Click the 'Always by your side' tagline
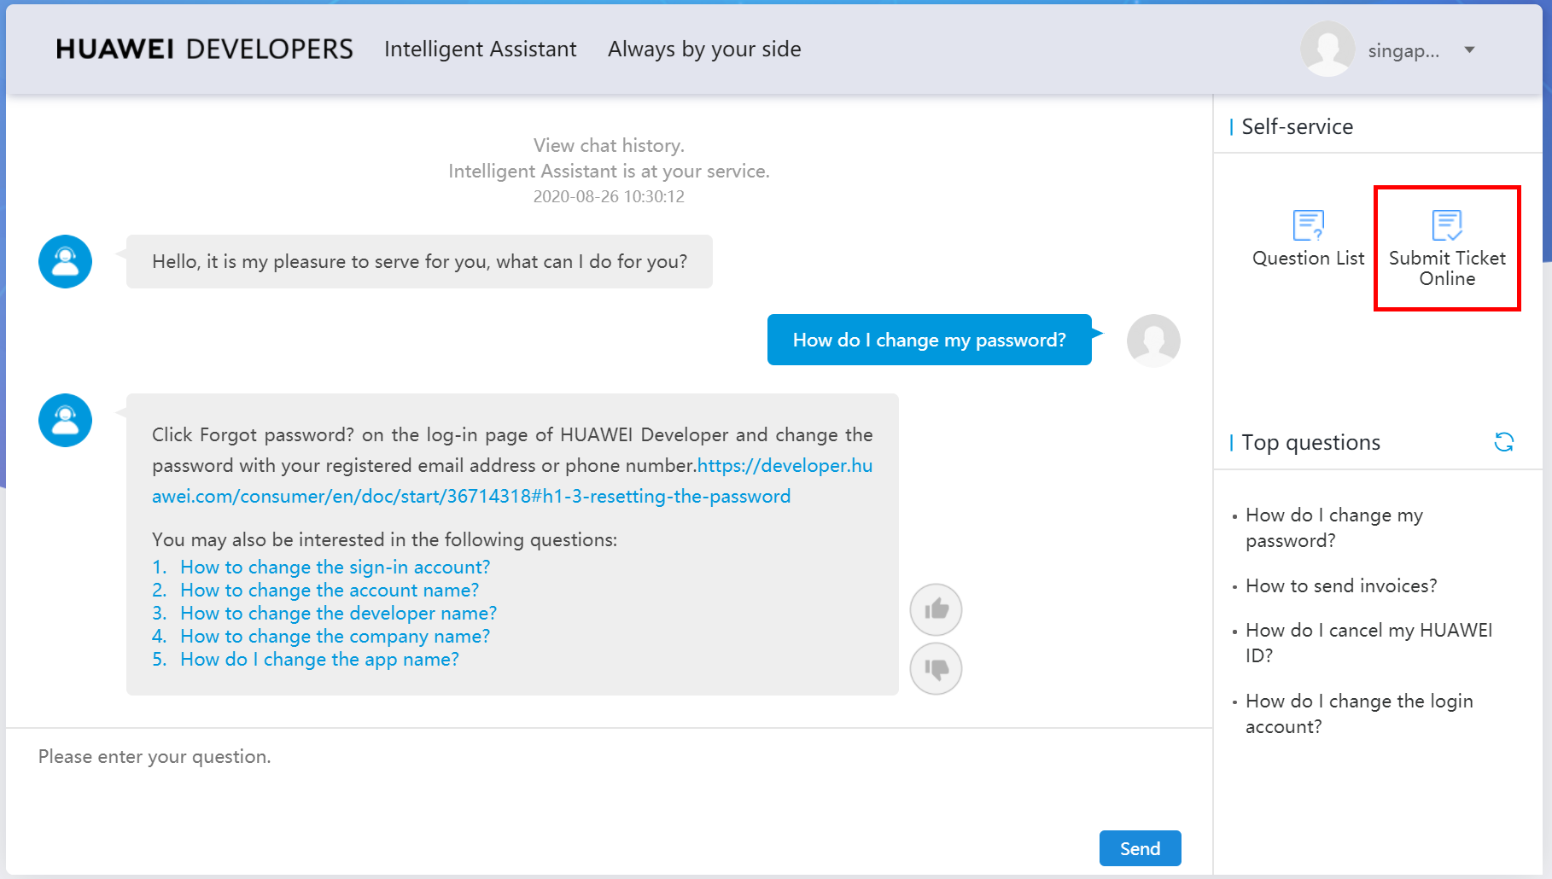The image size is (1552, 879). click(704, 49)
